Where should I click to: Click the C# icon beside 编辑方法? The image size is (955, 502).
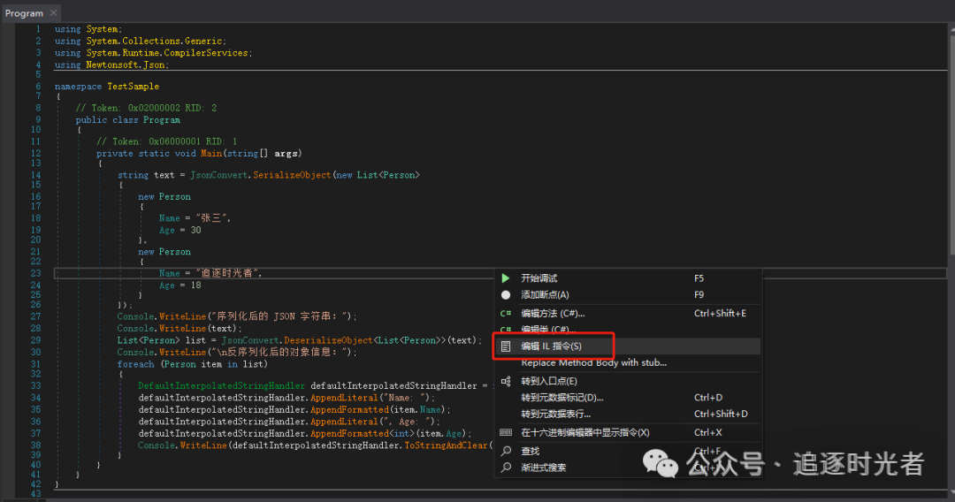(x=506, y=313)
